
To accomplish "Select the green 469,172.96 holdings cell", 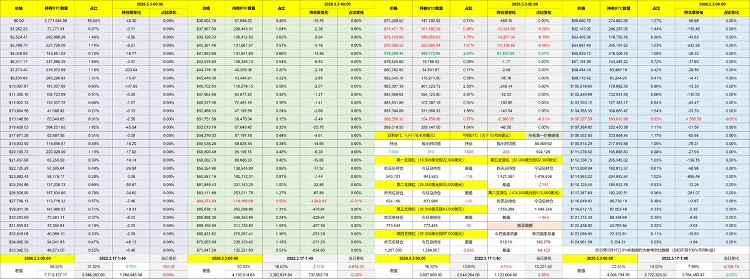I will [x=432, y=54].
